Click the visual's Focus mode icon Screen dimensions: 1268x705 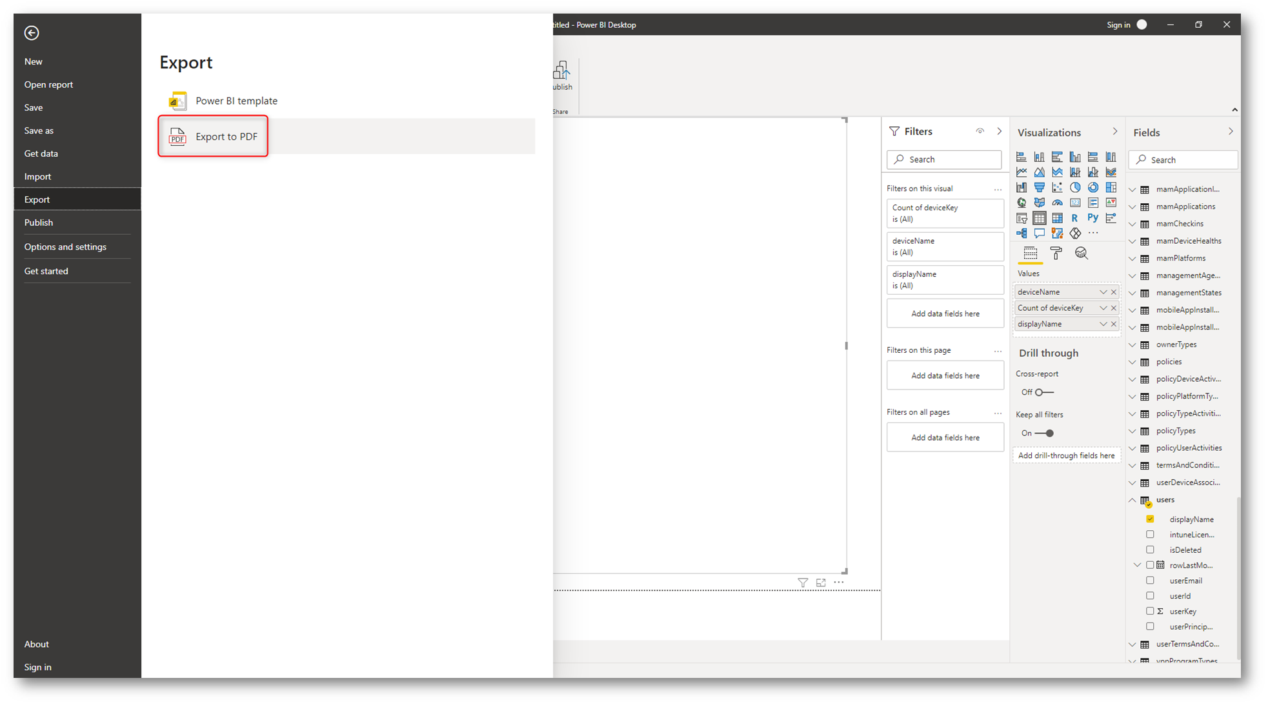[x=821, y=582]
